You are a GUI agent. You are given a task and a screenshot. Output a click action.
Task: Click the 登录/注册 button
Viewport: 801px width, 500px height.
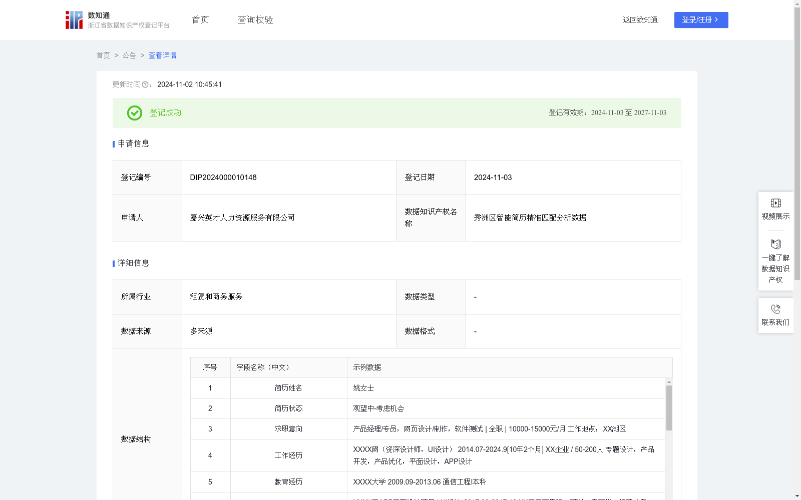[x=701, y=20]
